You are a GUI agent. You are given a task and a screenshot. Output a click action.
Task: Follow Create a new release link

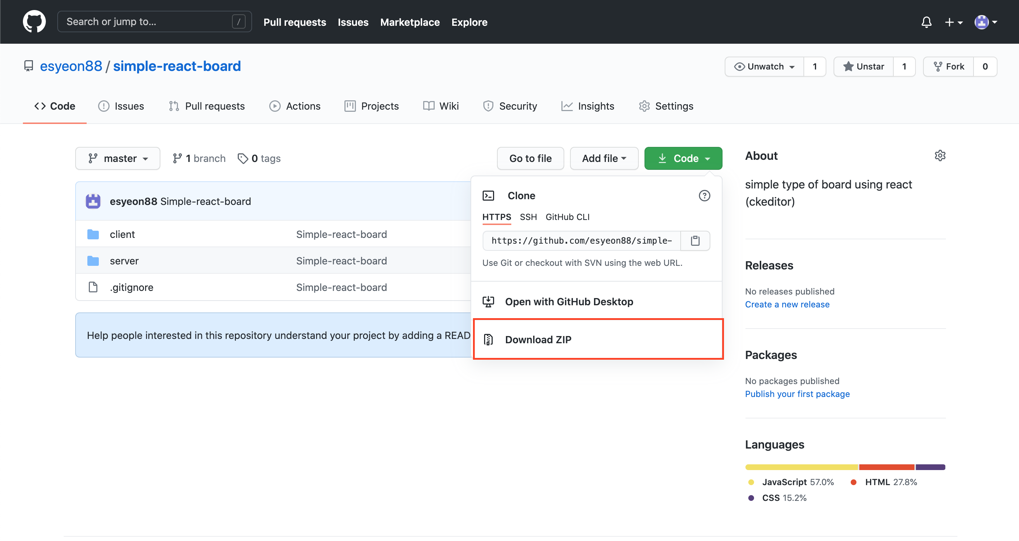click(x=787, y=304)
